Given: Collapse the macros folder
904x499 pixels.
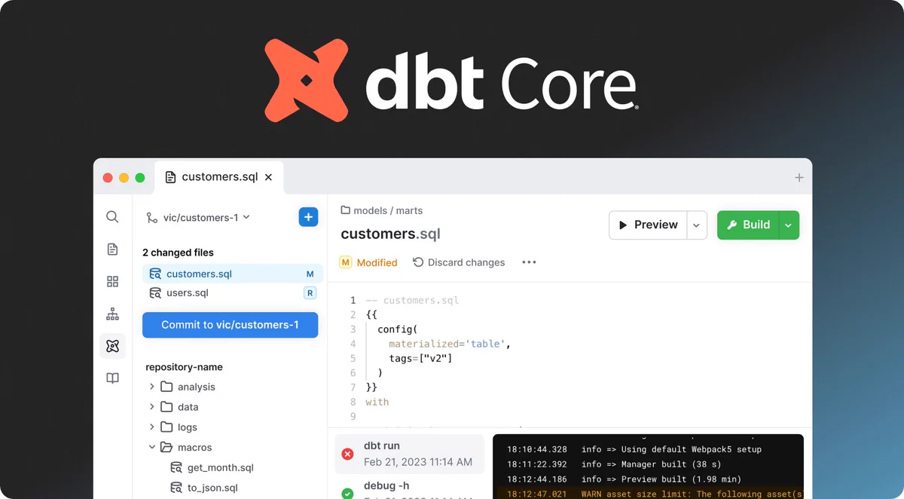Looking at the screenshot, I should tap(151, 447).
